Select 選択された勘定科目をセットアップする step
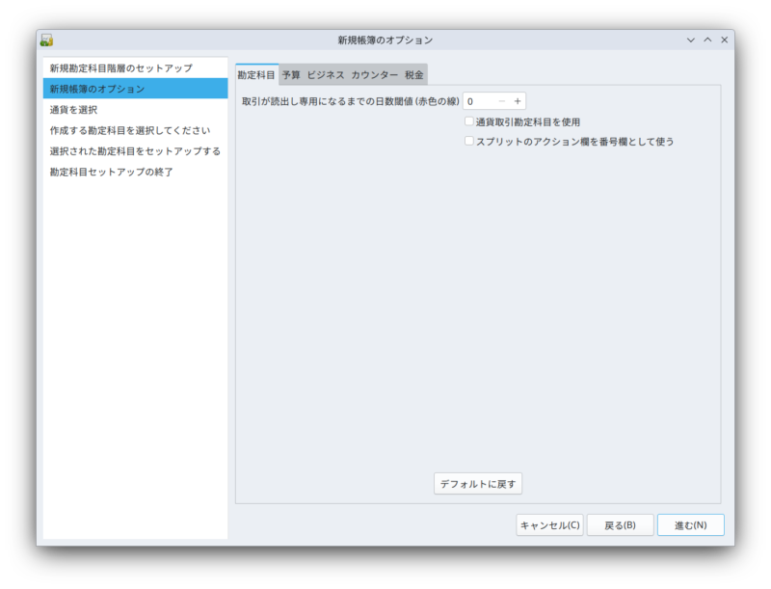 click(135, 151)
